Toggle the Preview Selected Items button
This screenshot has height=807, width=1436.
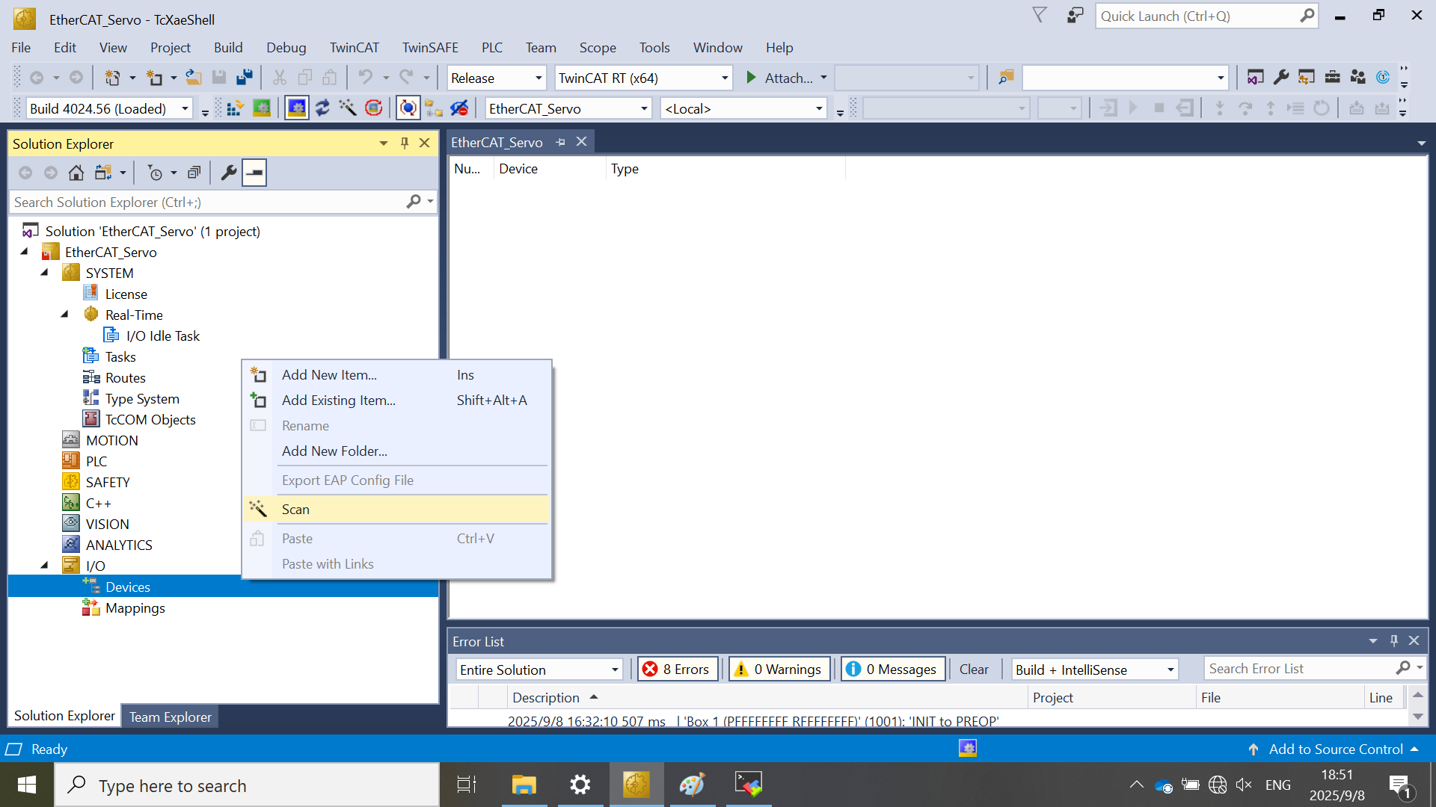coord(254,173)
